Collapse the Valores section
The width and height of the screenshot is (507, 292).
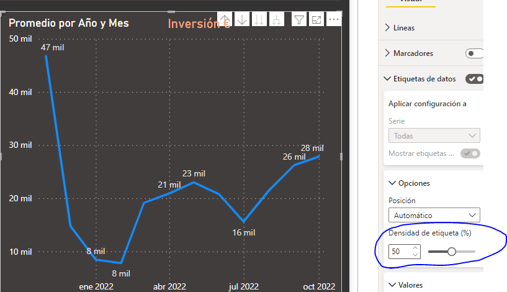pyautogui.click(x=392, y=285)
